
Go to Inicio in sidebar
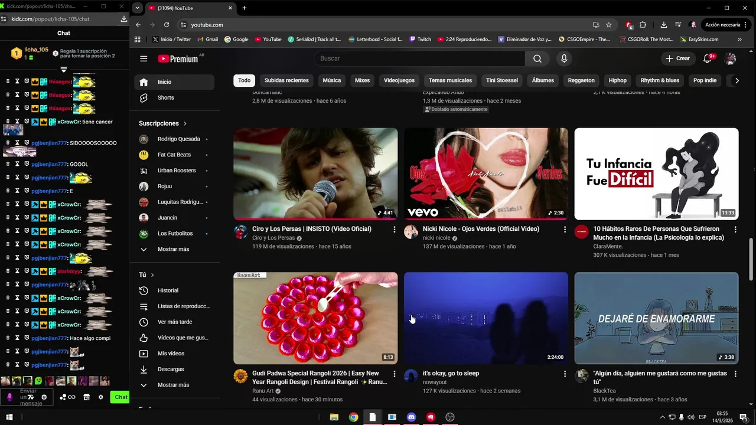(x=175, y=82)
